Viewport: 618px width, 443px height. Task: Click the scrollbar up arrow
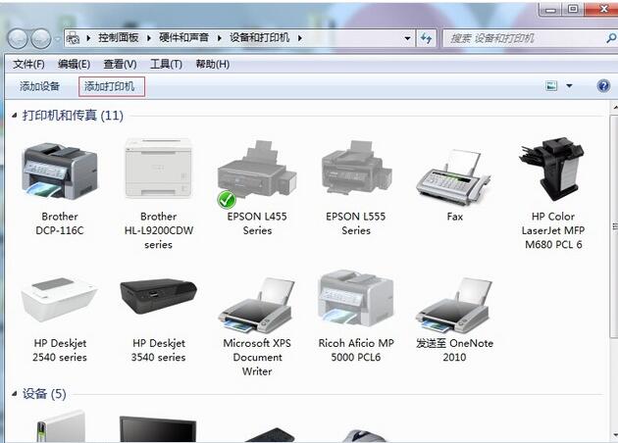[x=615, y=107]
